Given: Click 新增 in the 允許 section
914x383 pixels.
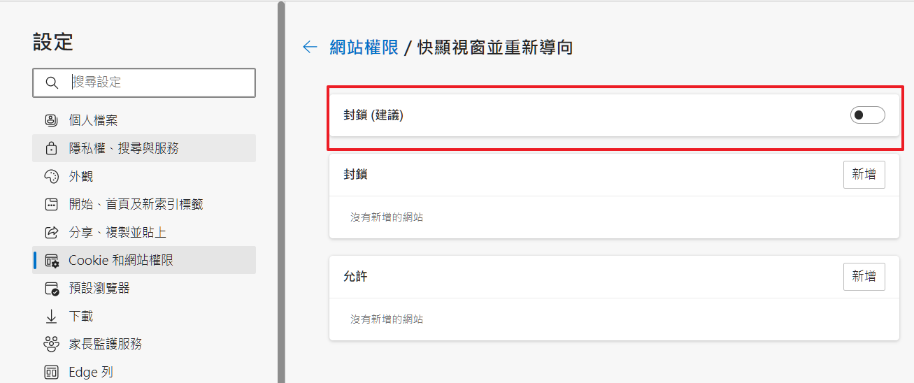Looking at the screenshot, I should (864, 277).
